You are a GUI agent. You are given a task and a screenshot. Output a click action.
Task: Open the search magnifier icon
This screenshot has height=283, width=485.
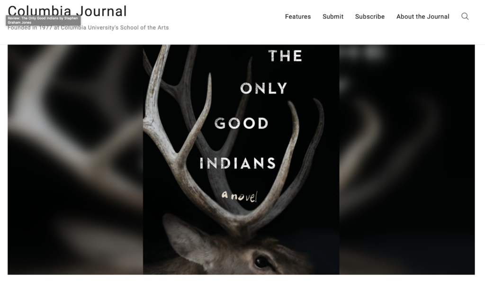tap(465, 17)
